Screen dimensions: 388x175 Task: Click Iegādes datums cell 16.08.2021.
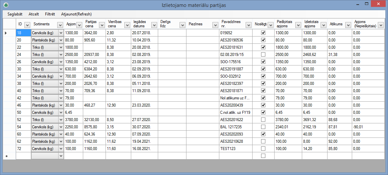[144, 148]
